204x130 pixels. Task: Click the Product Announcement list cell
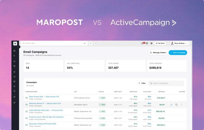(x=83, y=118)
